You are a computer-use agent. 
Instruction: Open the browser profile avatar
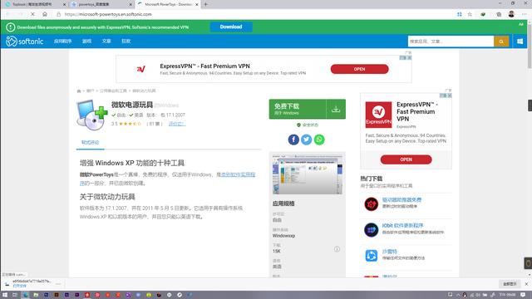(x=511, y=14)
